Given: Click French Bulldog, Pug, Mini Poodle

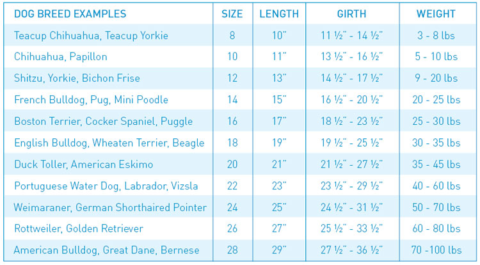Looking at the screenshot, I should point(91,100).
